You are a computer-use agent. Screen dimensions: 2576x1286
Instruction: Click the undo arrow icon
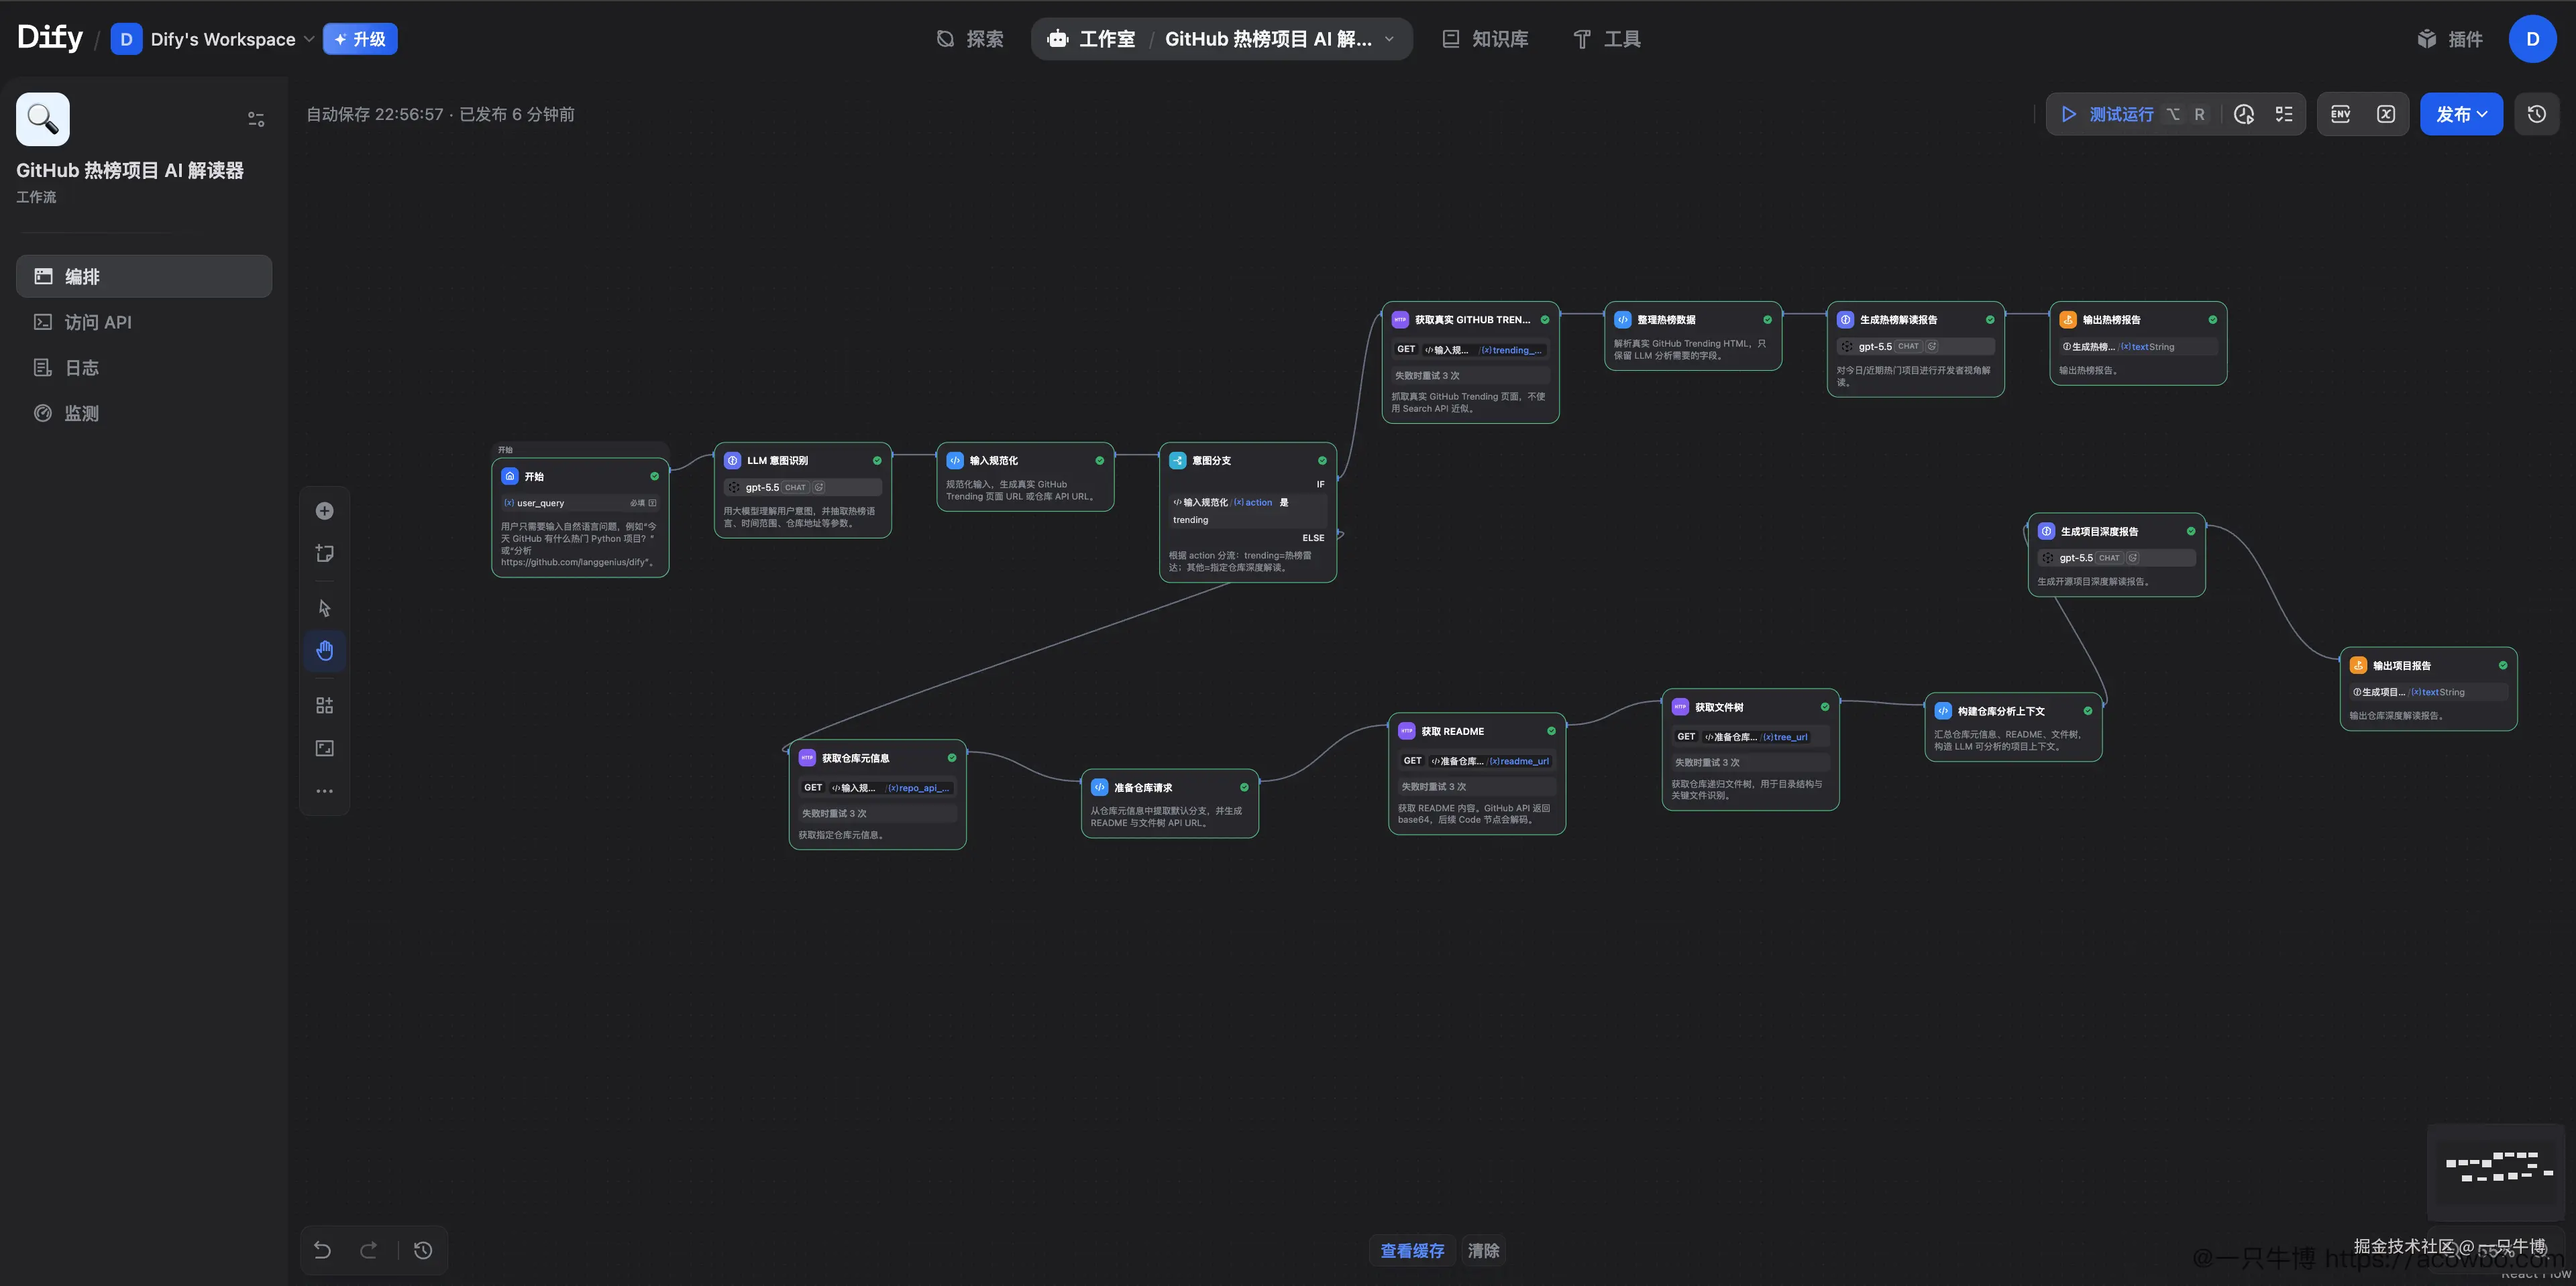[322, 1250]
